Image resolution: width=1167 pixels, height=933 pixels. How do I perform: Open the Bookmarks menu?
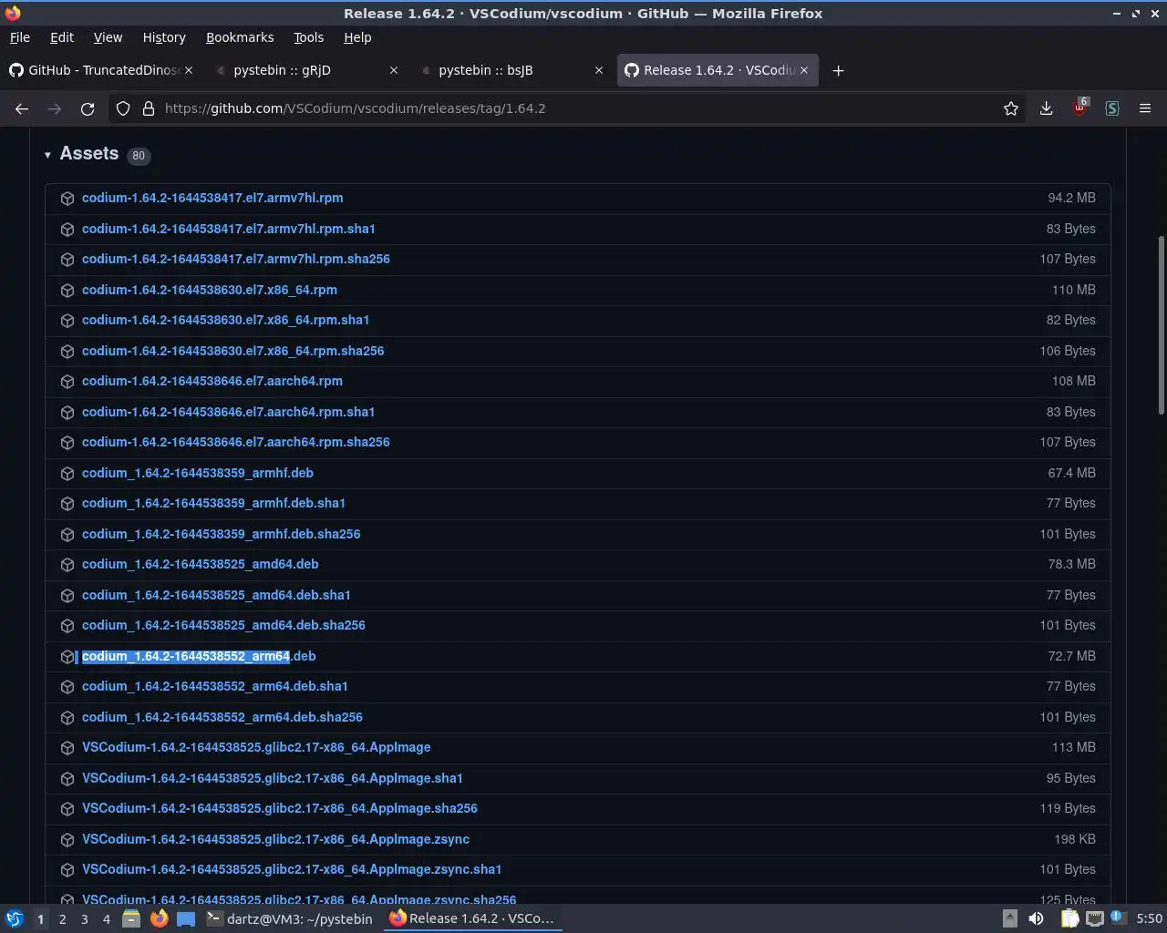[x=240, y=37]
